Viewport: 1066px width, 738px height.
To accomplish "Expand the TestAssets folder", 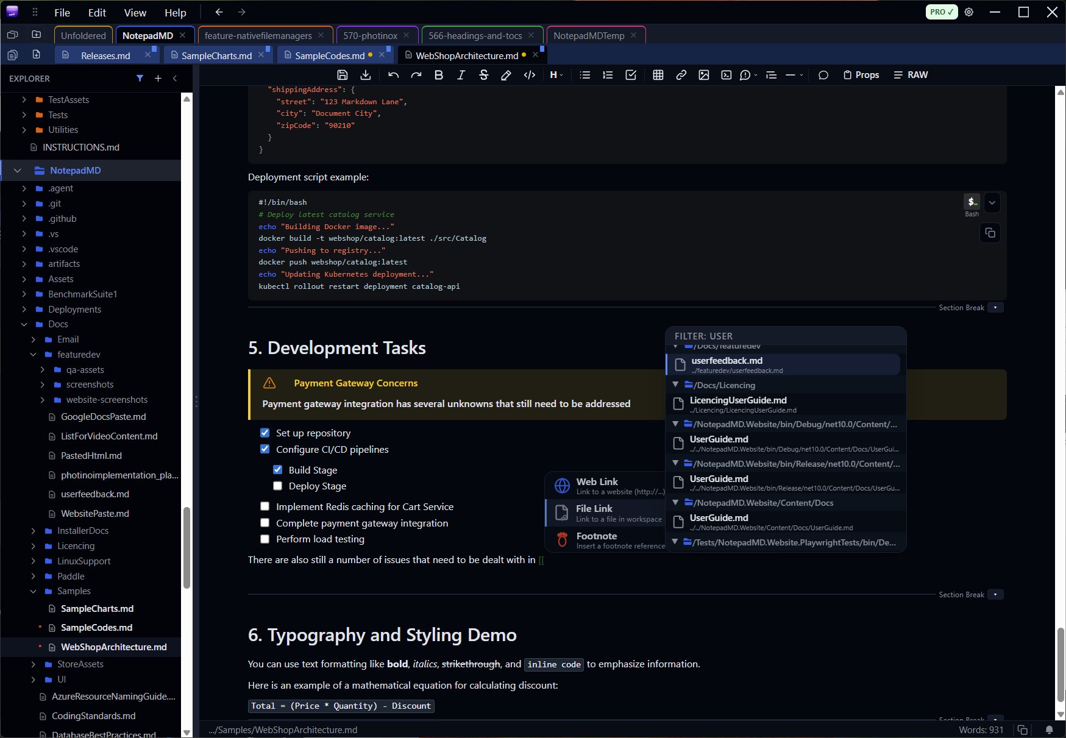I will [x=24, y=99].
